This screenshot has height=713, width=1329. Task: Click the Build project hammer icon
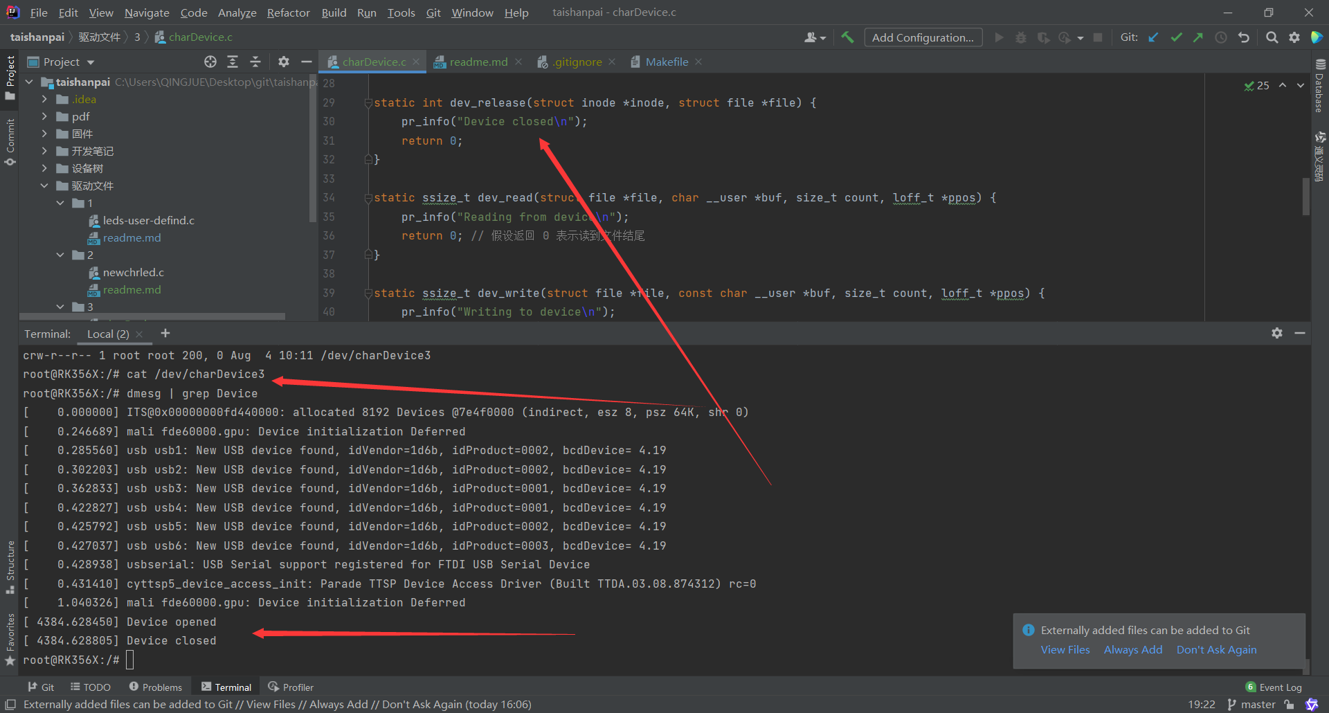847,37
